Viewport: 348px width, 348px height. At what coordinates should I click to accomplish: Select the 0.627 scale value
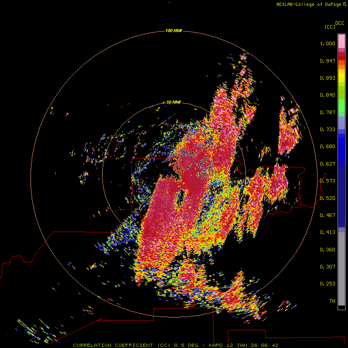pos(328,164)
